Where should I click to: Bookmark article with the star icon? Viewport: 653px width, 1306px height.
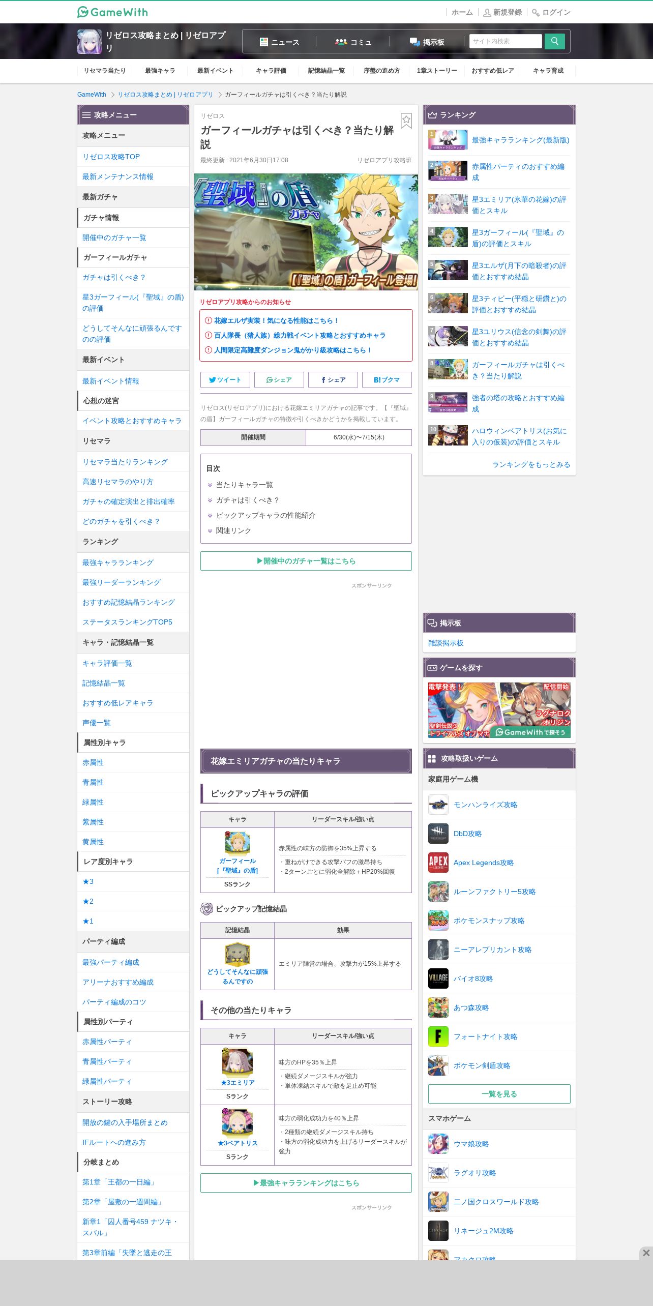(x=406, y=121)
